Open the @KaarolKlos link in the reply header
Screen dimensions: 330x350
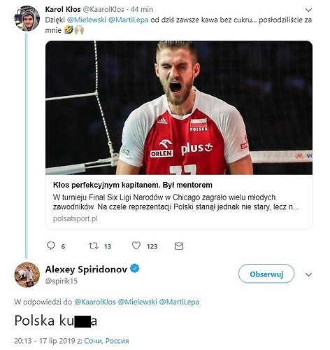[95, 302]
